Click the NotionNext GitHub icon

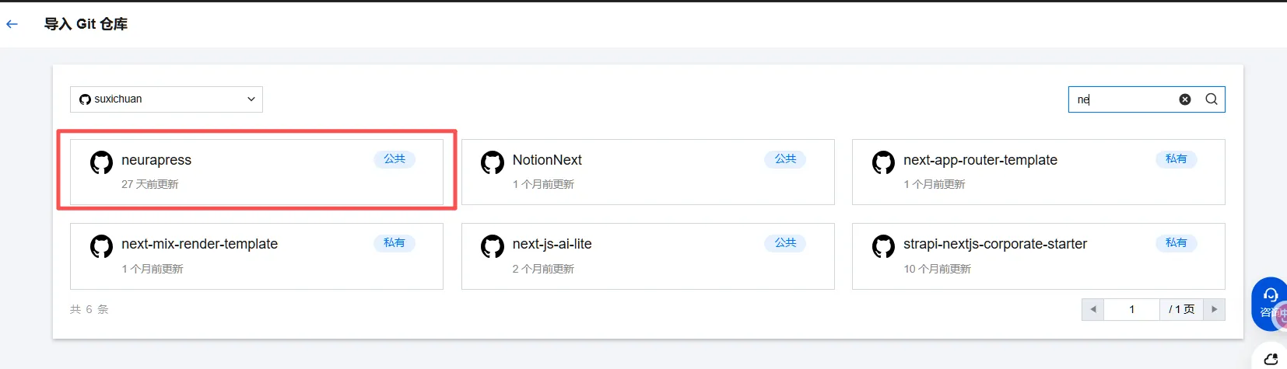[x=493, y=162]
